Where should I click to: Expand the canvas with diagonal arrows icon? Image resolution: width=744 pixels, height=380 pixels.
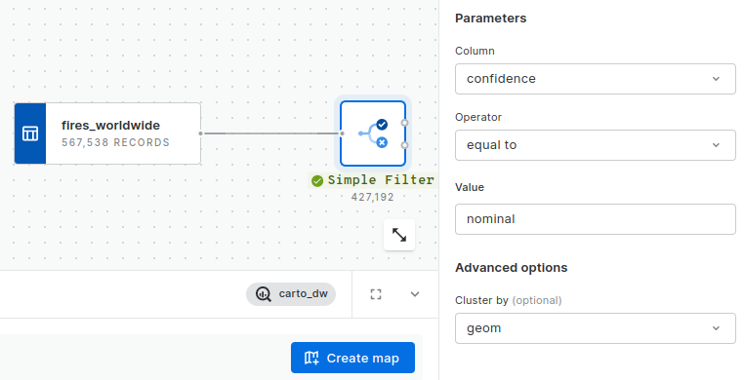399,235
